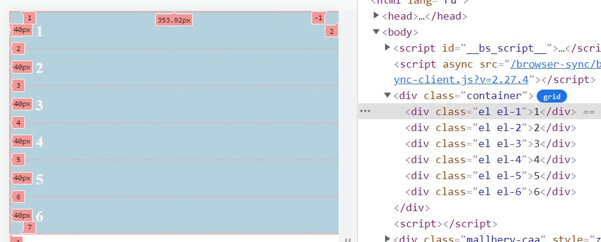This screenshot has width=601, height=242.
Task: Select the div el el-5 element row
Action: tap(480, 176)
